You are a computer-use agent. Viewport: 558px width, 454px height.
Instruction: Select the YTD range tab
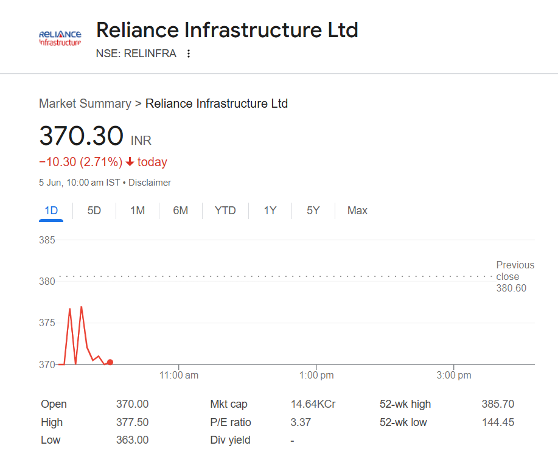(225, 211)
